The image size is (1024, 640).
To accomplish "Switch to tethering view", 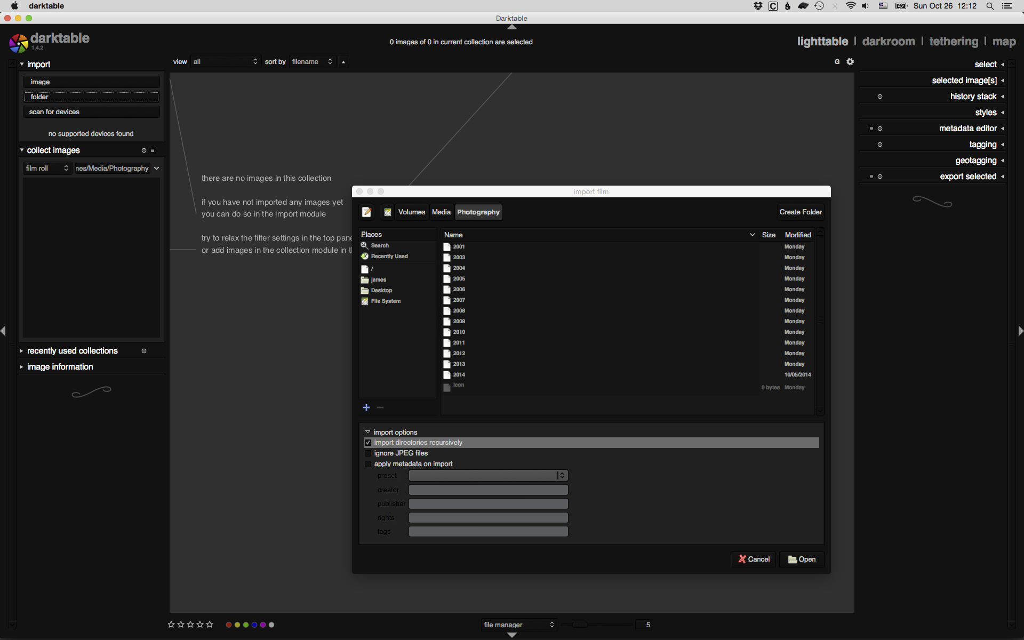I will point(954,42).
